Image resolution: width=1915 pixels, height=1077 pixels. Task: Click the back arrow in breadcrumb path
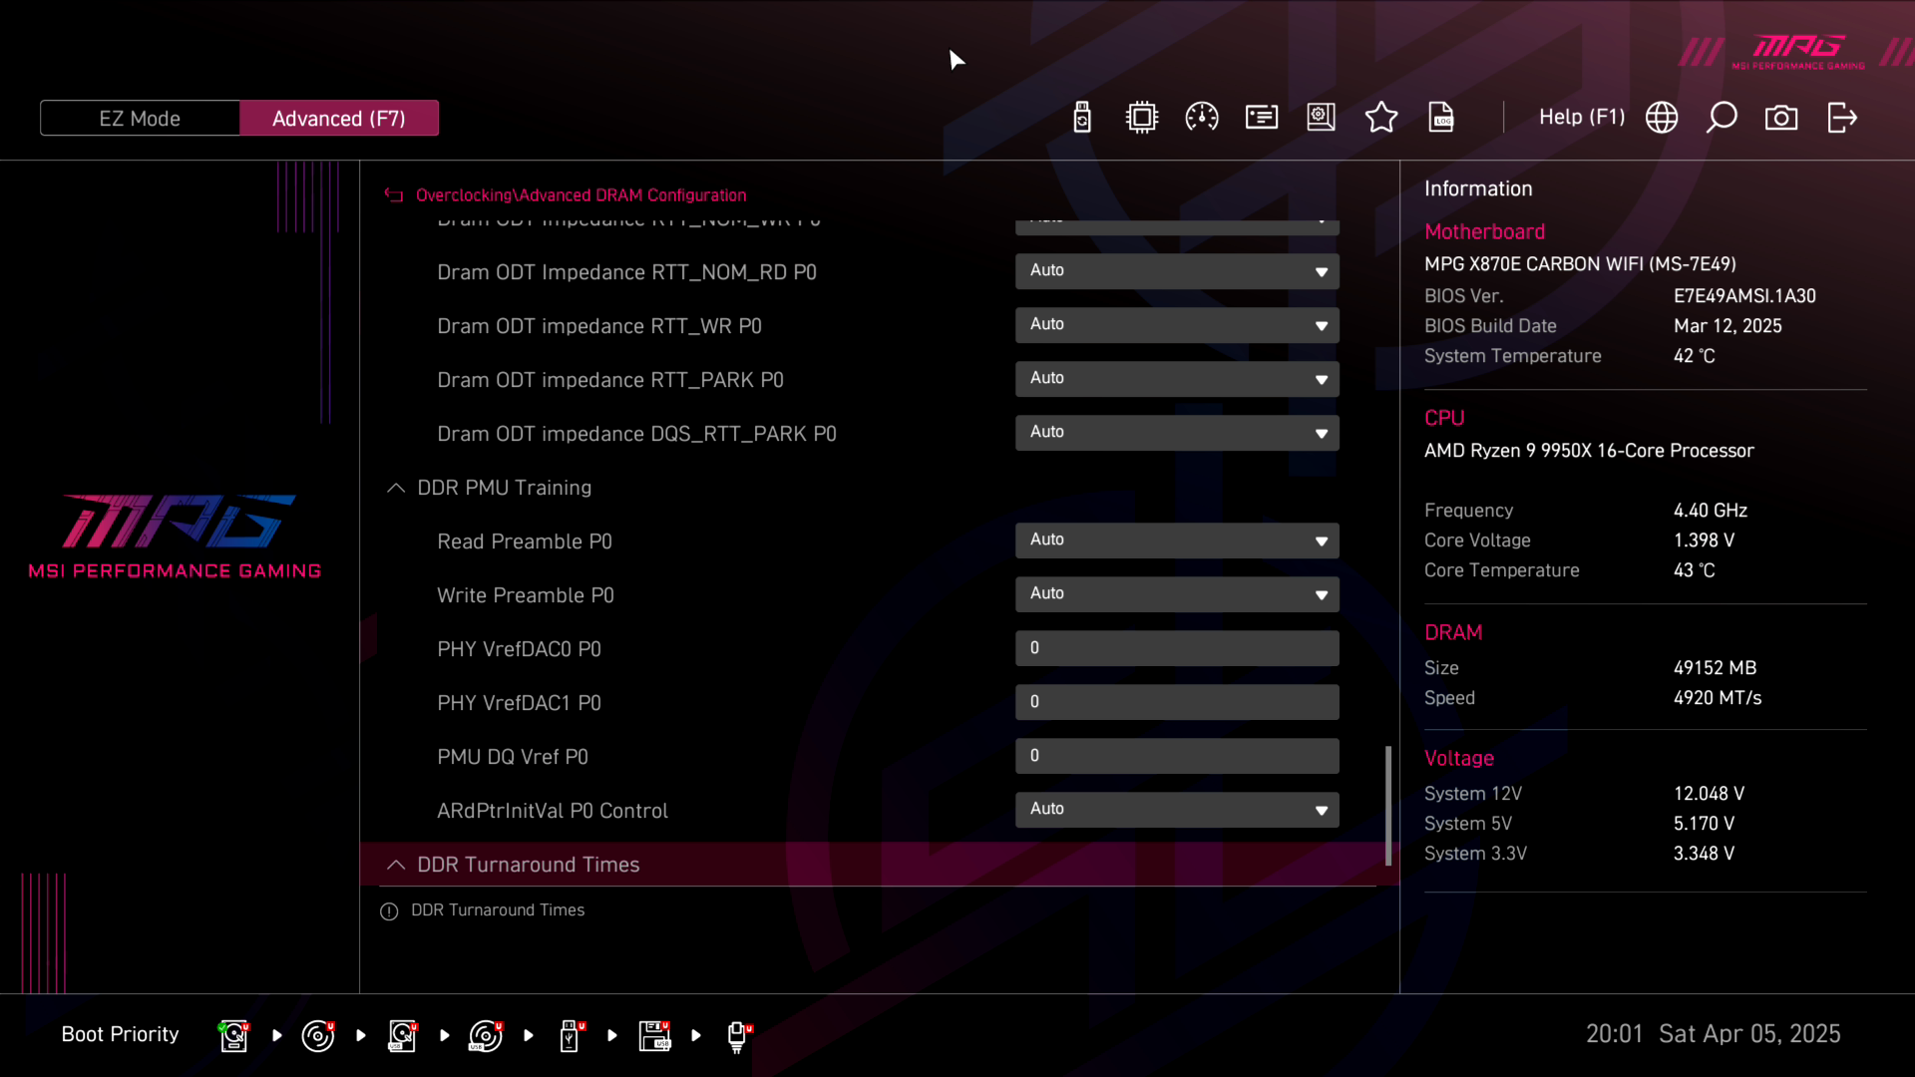(x=394, y=195)
